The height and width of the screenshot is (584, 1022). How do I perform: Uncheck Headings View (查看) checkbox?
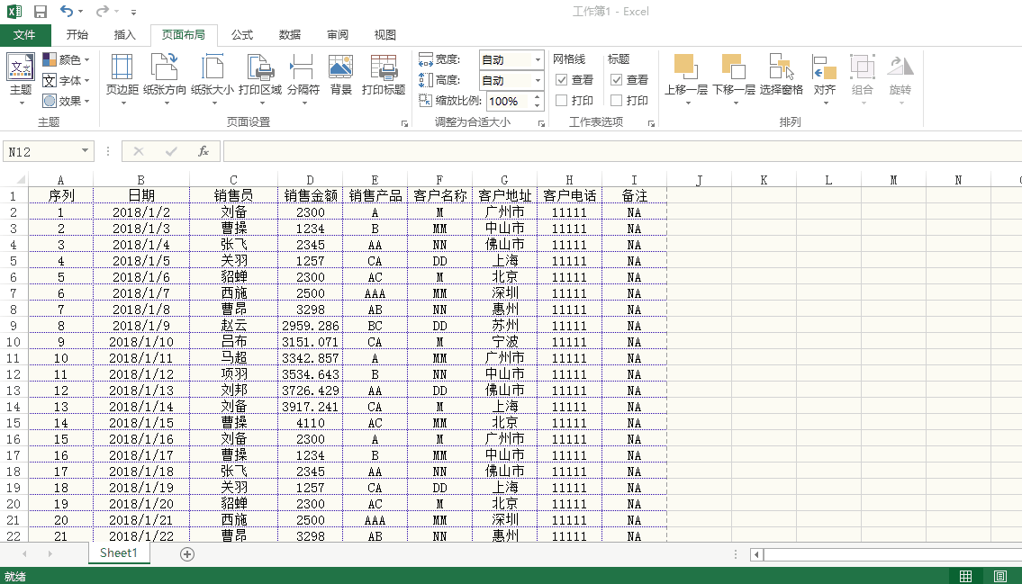616,79
